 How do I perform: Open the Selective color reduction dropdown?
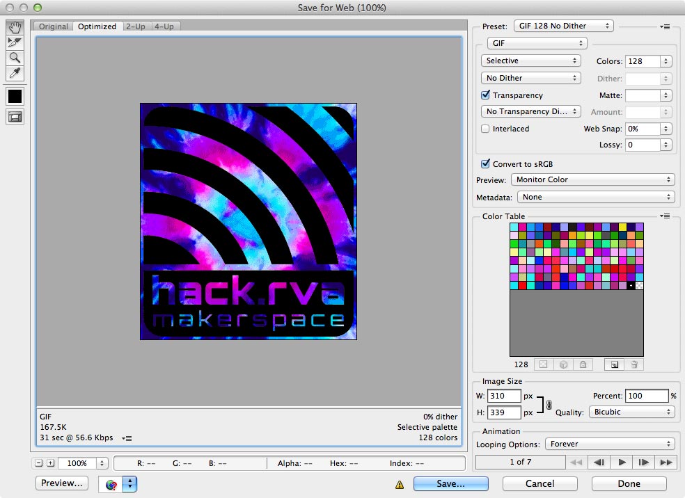point(530,61)
